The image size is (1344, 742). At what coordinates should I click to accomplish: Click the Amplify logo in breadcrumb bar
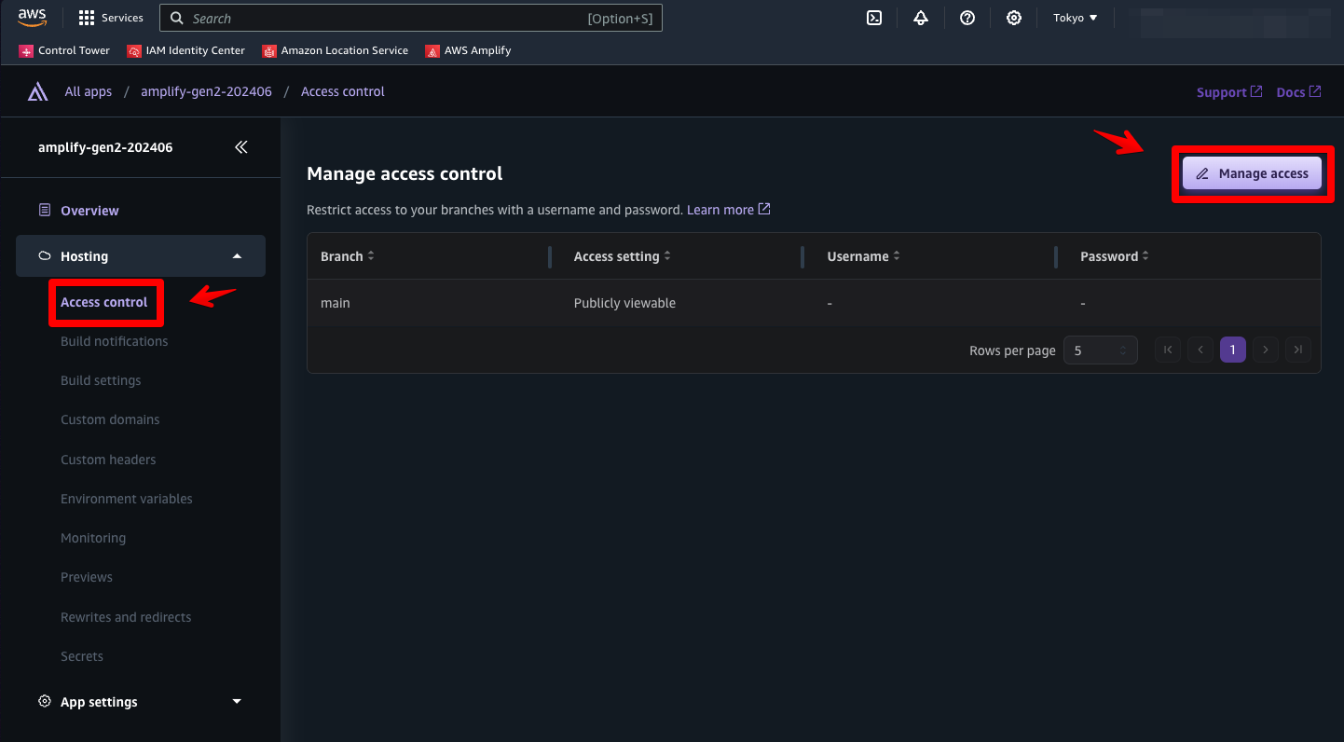click(37, 91)
